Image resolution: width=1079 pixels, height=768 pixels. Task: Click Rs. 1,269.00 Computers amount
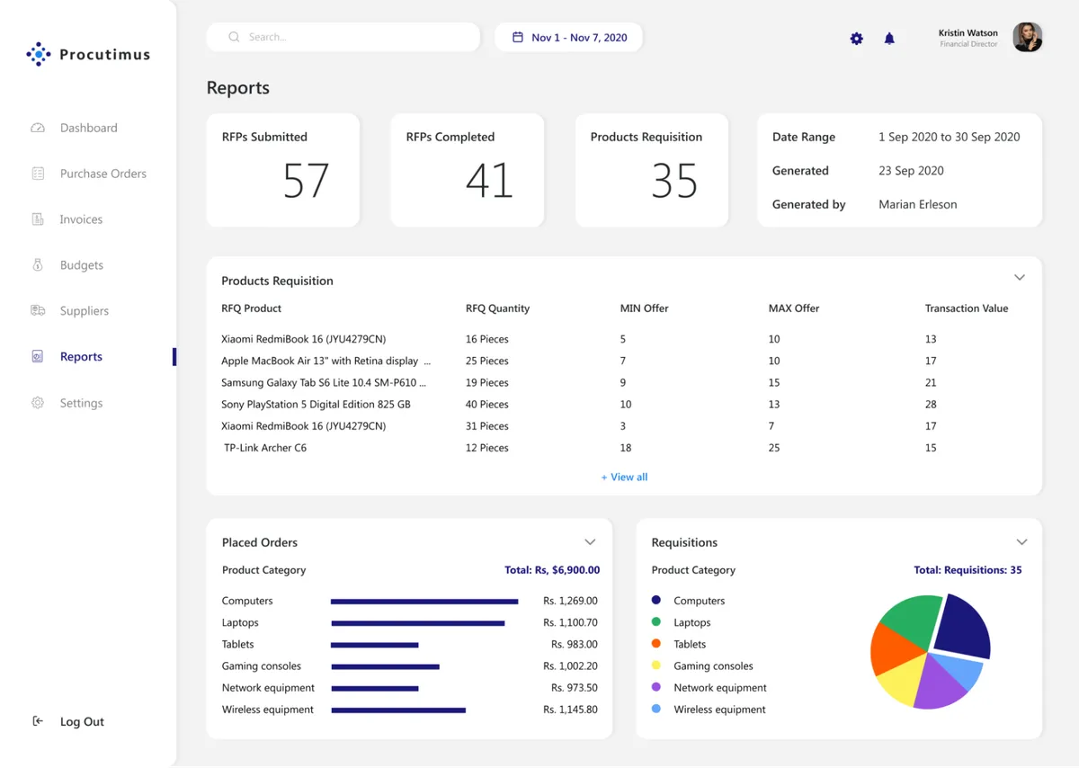570,601
